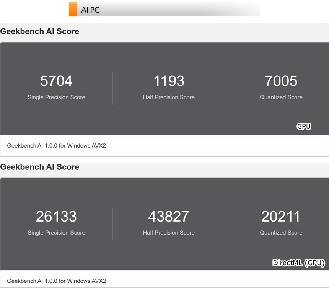Click the DirectML (GPU) badge label
Viewport: 329px width, 289px height.
299,263
